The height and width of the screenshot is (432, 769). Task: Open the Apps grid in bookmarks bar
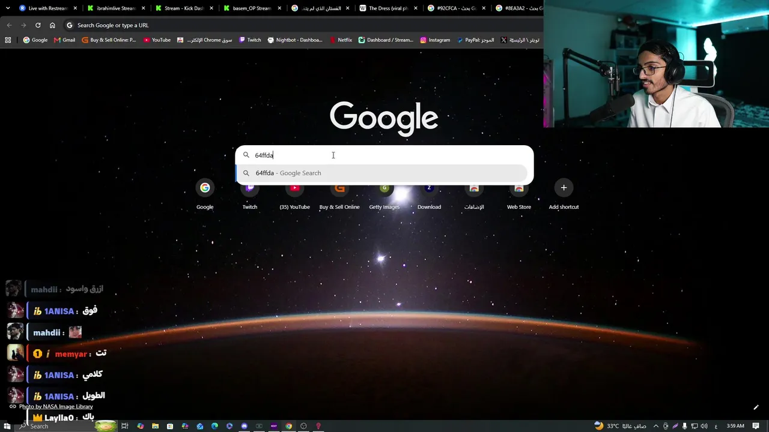tap(8, 40)
